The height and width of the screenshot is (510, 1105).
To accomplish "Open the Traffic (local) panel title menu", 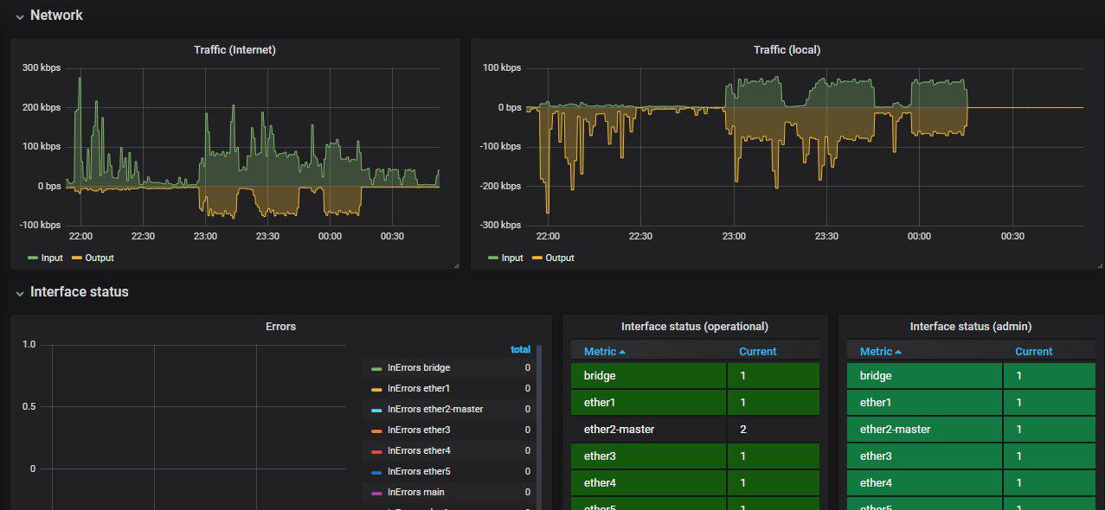I will [x=787, y=50].
